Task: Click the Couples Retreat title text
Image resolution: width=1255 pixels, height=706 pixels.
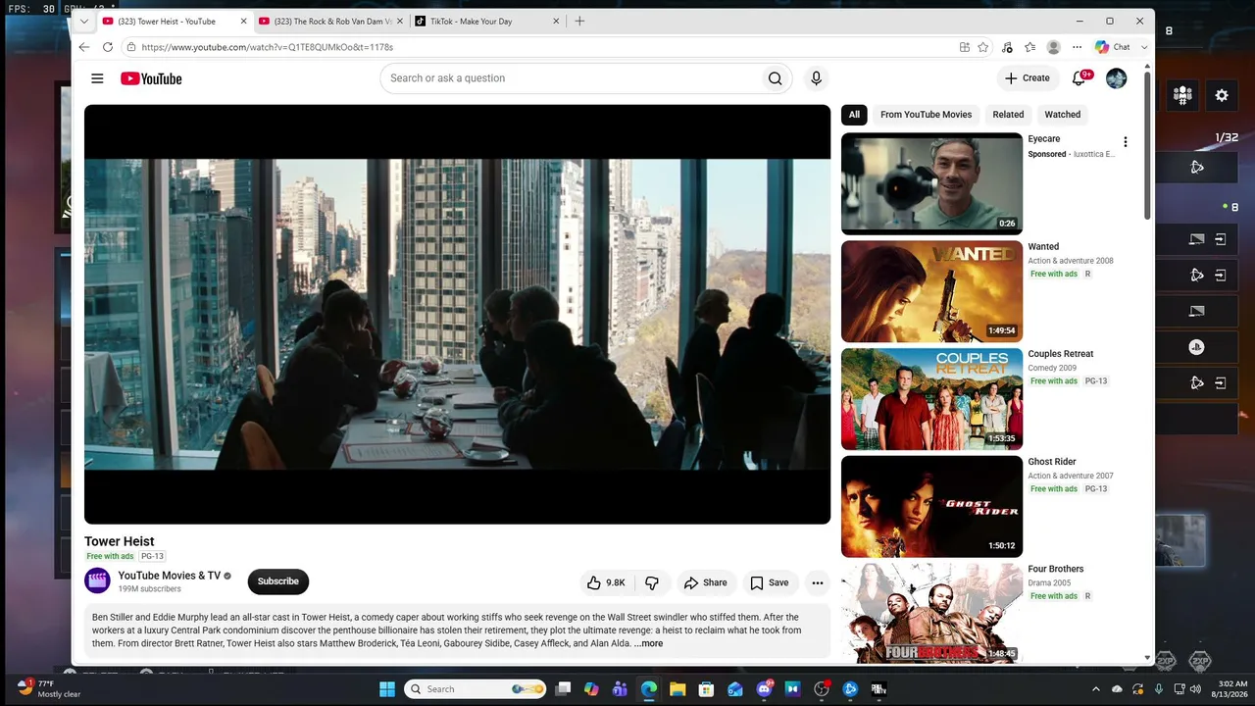Action: 1061,354
